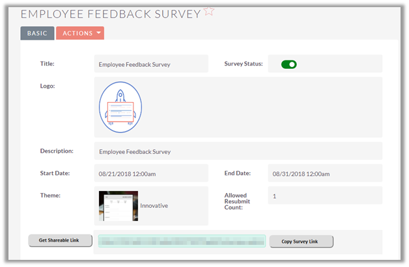Switch to the BASIC tab
The width and height of the screenshot is (409, 267).
pos(37,33)
